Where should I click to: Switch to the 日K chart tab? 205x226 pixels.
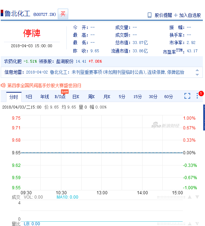(76, 97)
